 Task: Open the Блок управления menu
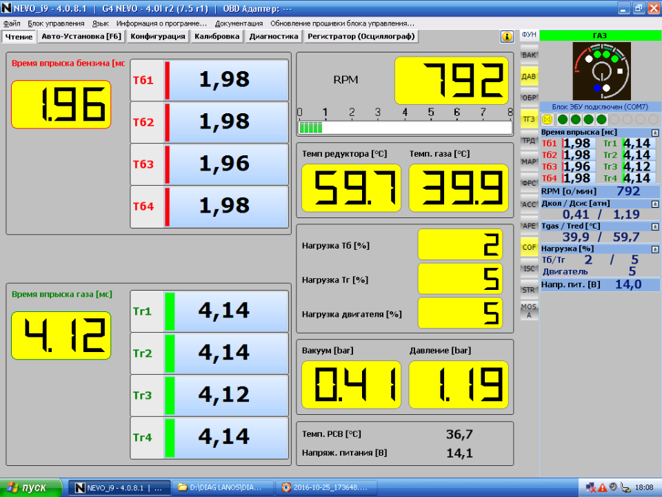coord(56,23)
